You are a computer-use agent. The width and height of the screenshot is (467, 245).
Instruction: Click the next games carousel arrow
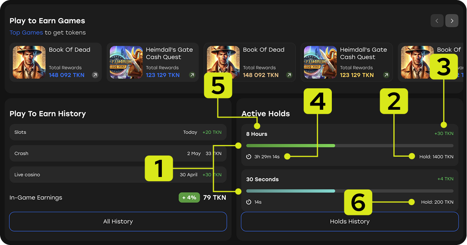coord(452,21)
